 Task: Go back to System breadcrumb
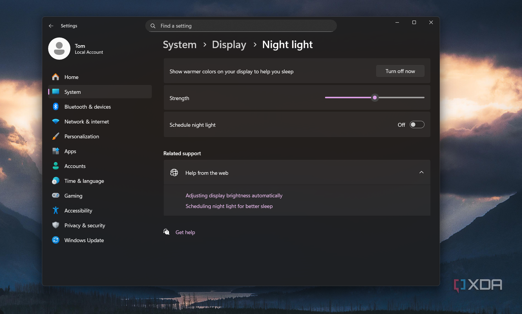coord(179,45)
